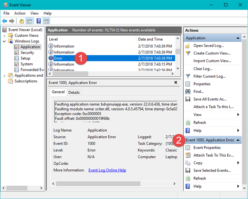
Task: Collapse the Windows Logs tree node
Action: coord(4,42)
